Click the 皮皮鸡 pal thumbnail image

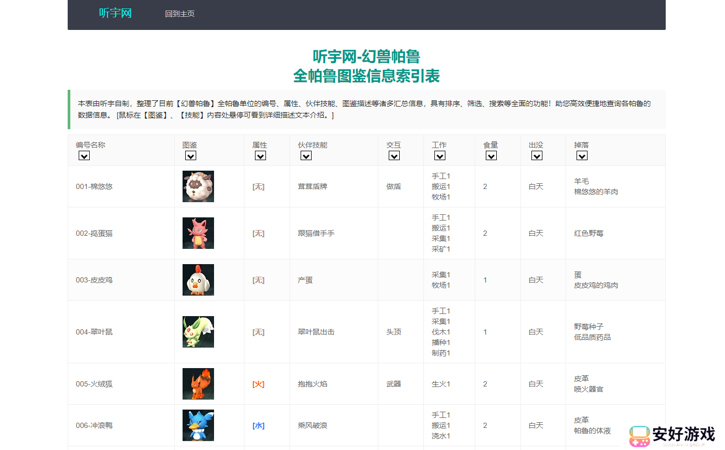click(198, 279)
